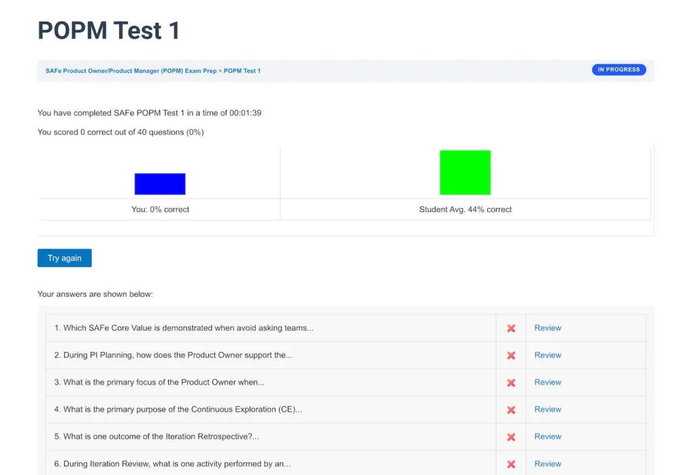Viewport: 692px width, 475px height.
Task: Click the POPM Test 1 breadcrumb link
Action: click(244, 70)
